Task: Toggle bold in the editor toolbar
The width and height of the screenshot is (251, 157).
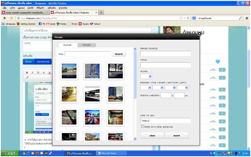Action: point(27,73)
